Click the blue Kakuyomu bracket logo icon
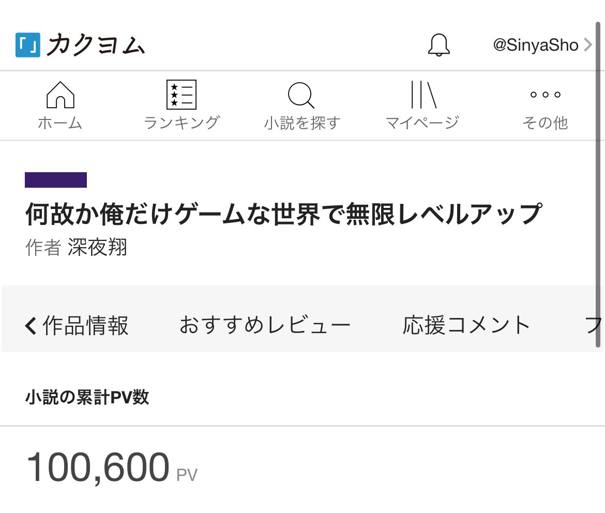 [27, 45]
